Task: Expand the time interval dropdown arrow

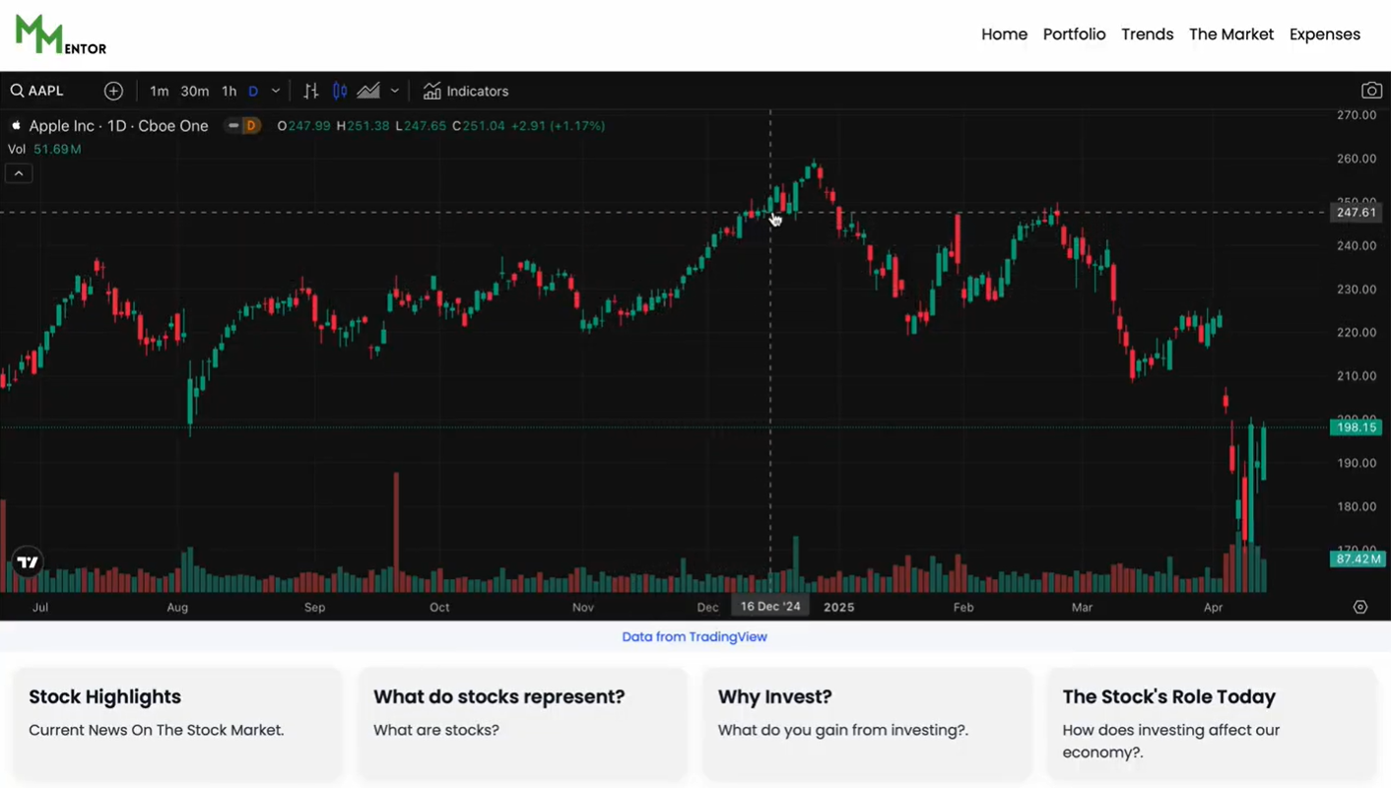Action: pyautogui.click(x=276, y=91)
